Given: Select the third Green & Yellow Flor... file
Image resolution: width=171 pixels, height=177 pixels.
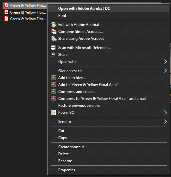Looking at the screenshot, I should click(x=25, y=19).
